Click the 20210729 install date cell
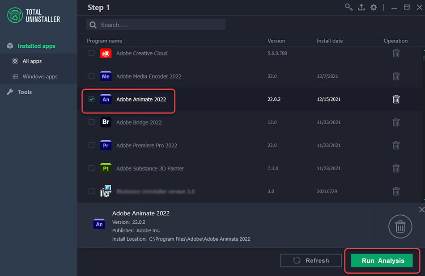 point(327,191)
